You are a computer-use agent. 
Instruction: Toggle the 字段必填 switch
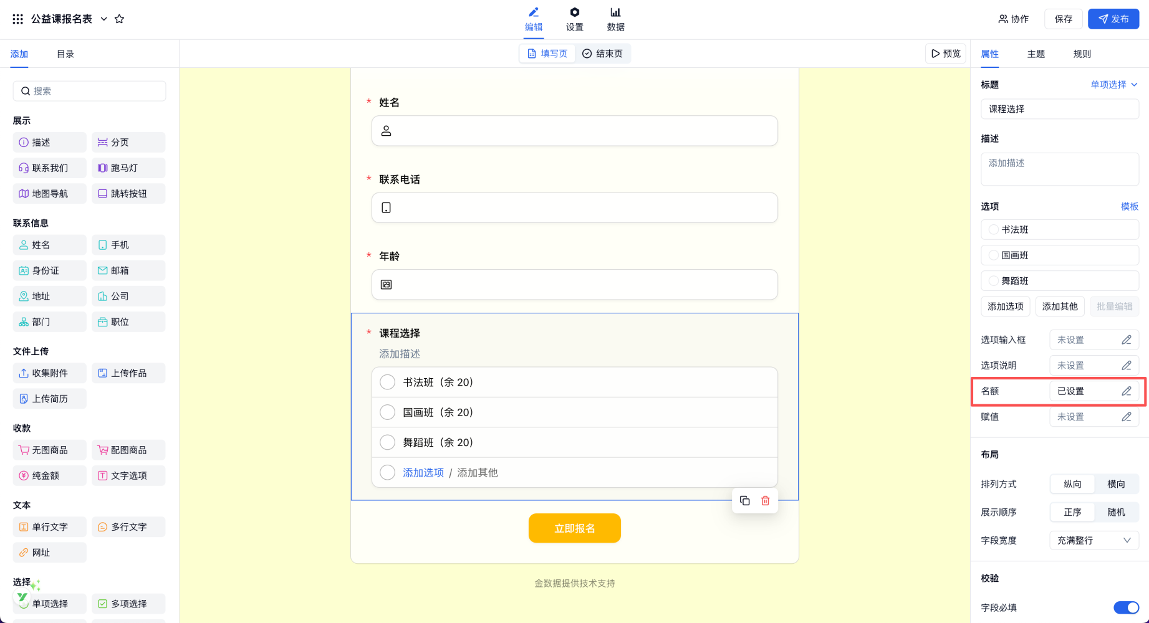[1125, 607]
